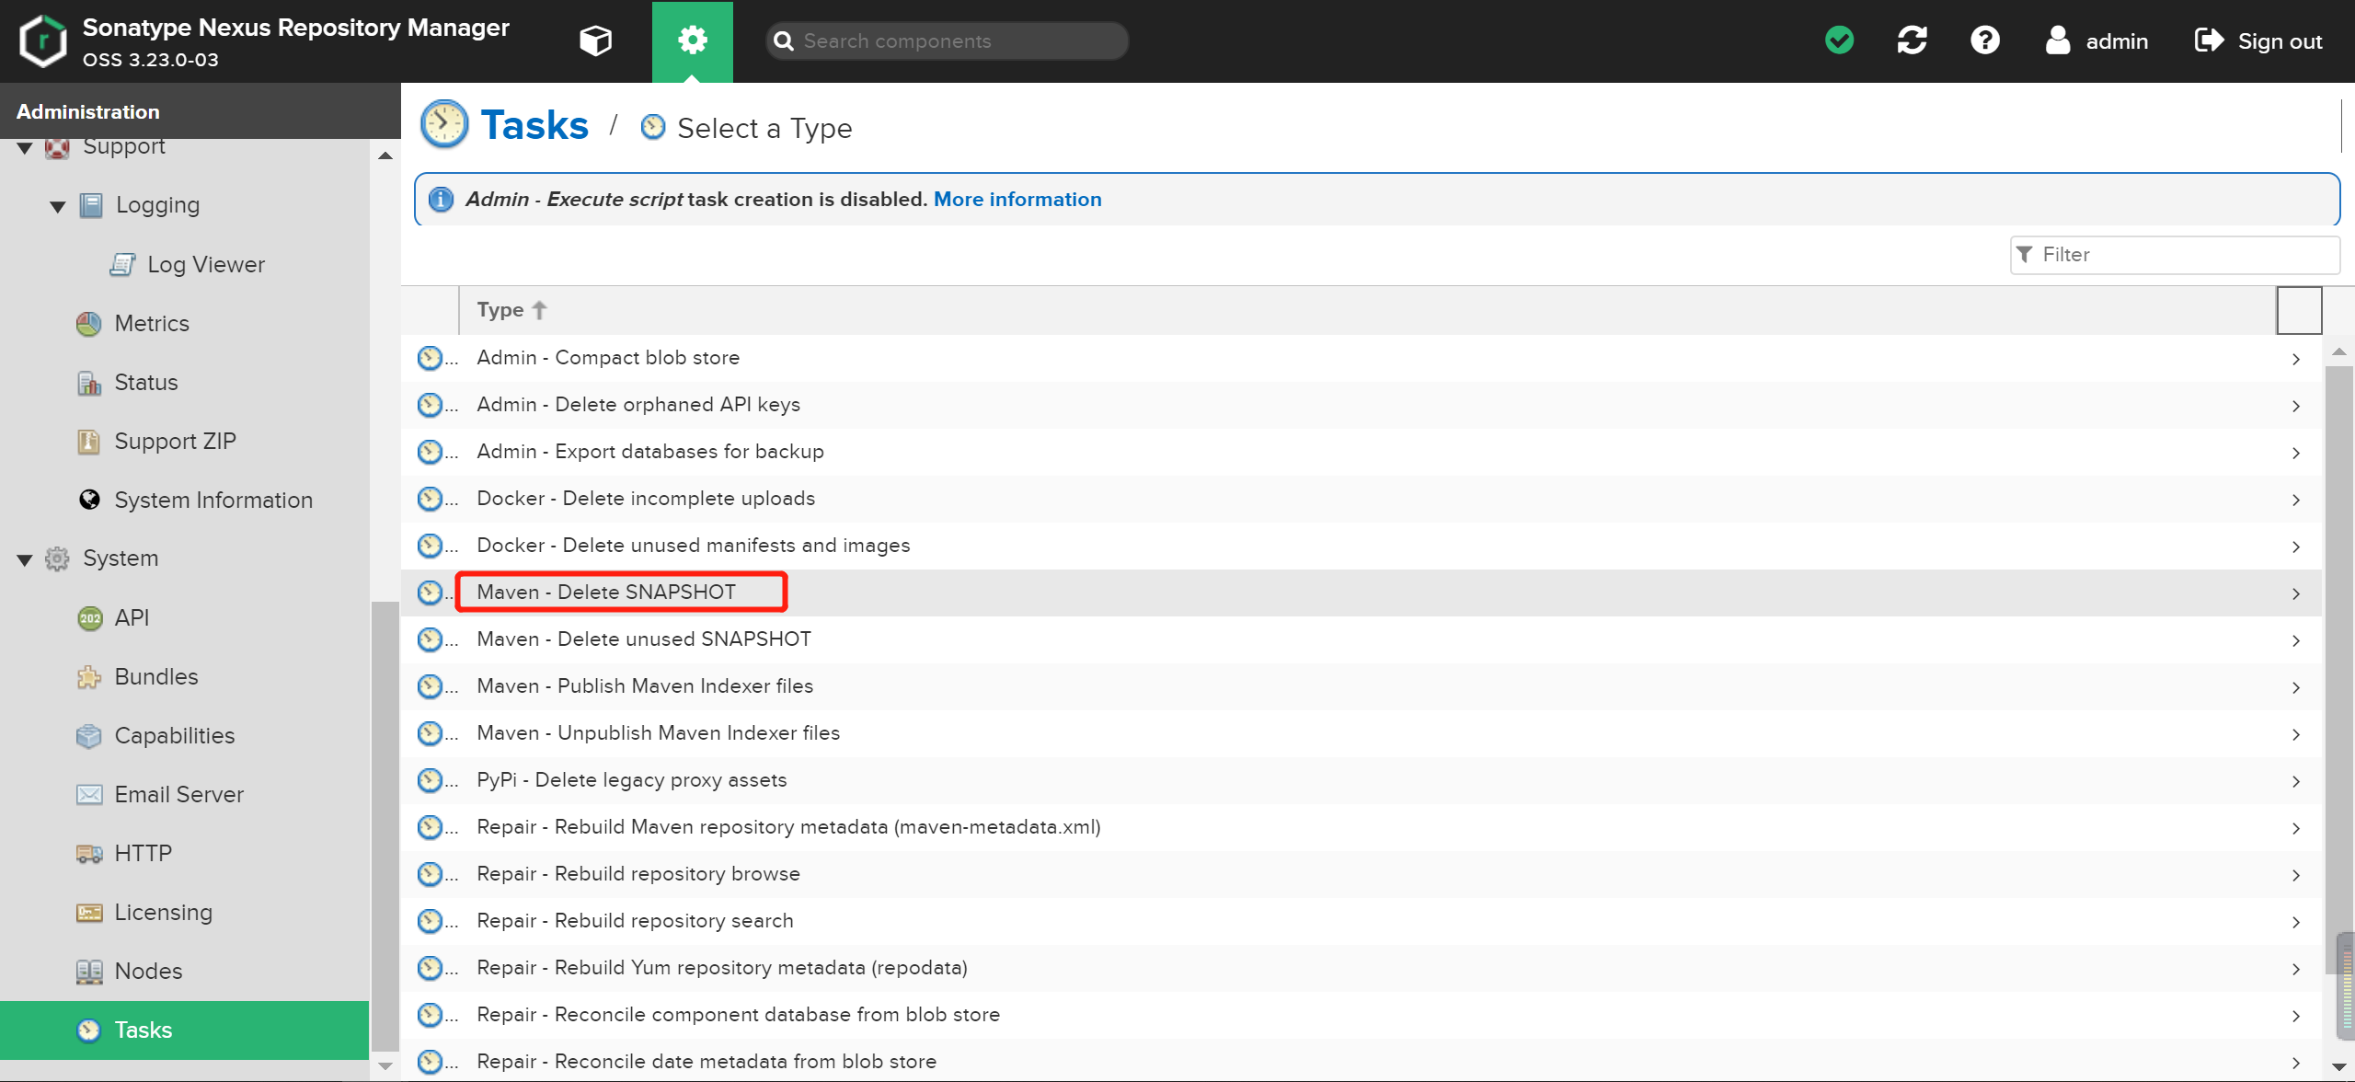This screenshot has width=2355, height=1082.
Task: Collapse the System tree node
Action: click(25, 559)
